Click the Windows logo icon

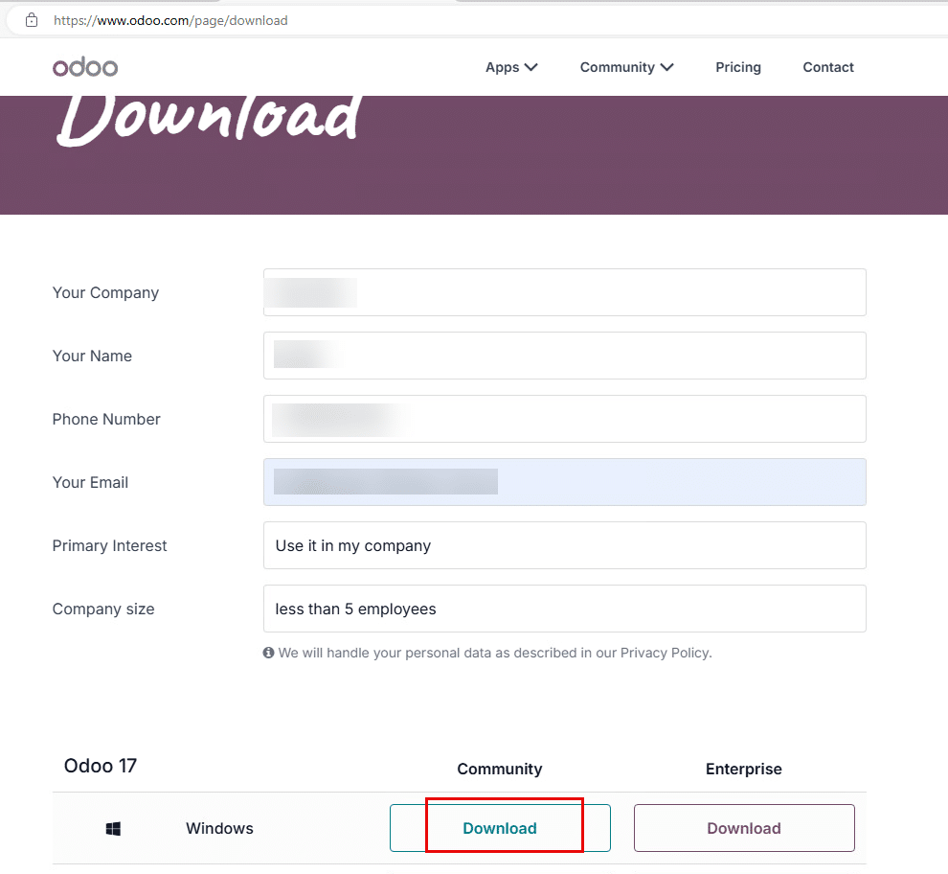coord(112,828)
